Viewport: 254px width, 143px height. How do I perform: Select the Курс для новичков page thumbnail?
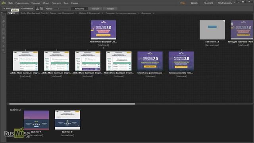[242, 30]
